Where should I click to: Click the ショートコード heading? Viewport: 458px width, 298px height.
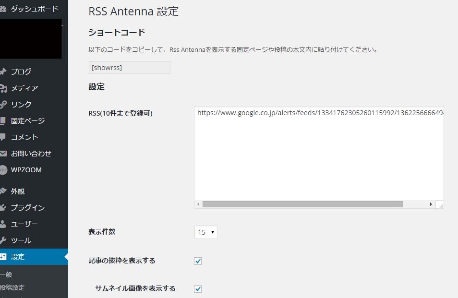[117, 33]
